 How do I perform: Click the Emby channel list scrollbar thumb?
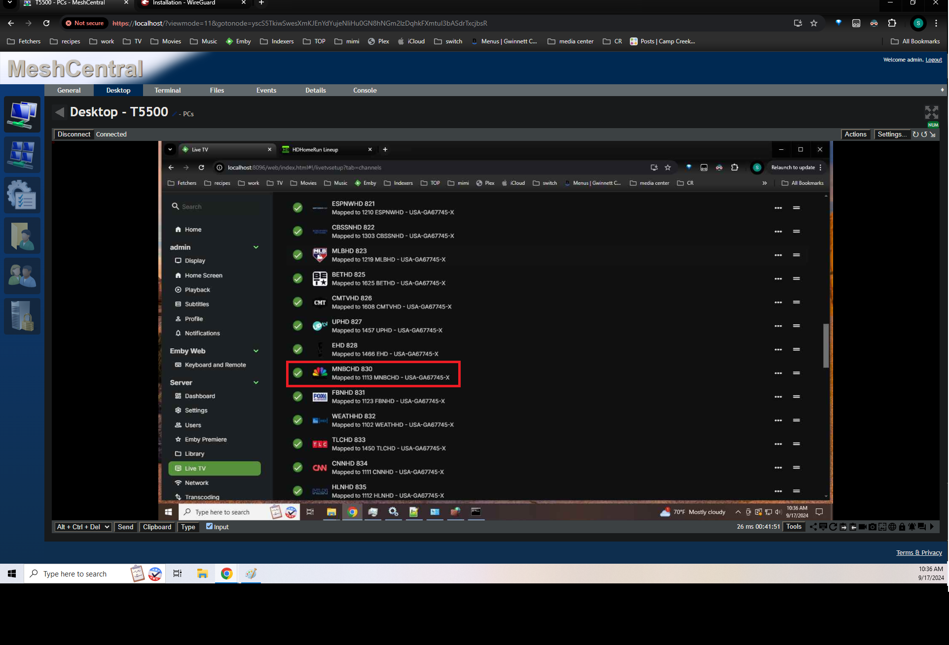pyautogui.click(x=826, y=345)
